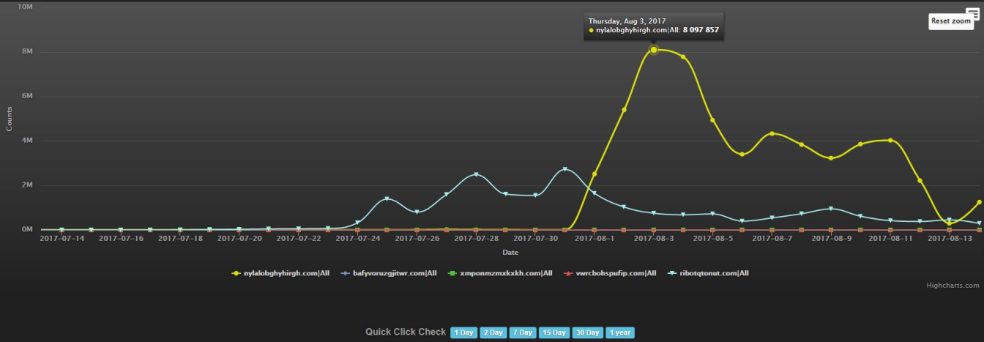Image resolution: width=984 pixels, height=342 pixels.
Task: Open the Highcharts.com credit link
Action: [x=951, y=286]
